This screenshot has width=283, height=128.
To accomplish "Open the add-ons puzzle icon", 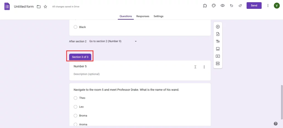I will pyautogui.click(x=205, y=6).
